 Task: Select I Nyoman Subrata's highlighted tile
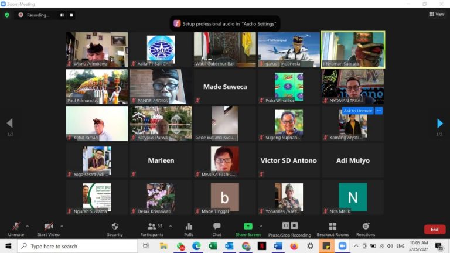point(353,50)
